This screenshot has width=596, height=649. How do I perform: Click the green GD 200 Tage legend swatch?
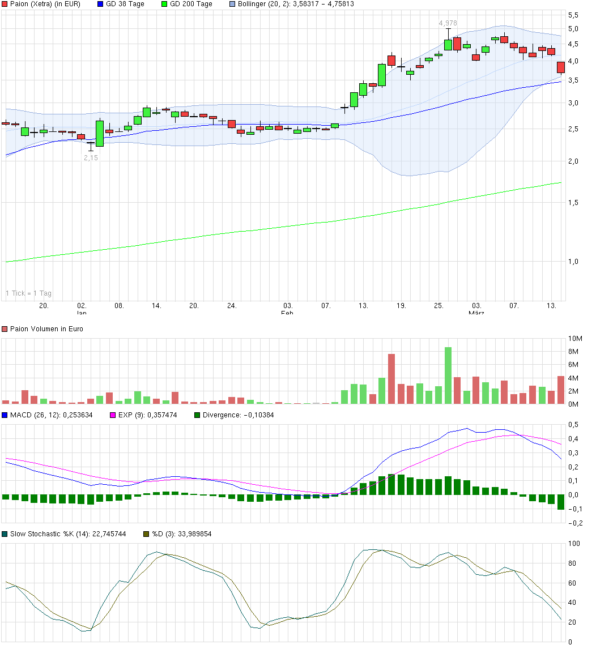(164, 4)
